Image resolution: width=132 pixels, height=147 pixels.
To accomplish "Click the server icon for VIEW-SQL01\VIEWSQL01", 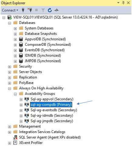I will [x=9, y=17].
